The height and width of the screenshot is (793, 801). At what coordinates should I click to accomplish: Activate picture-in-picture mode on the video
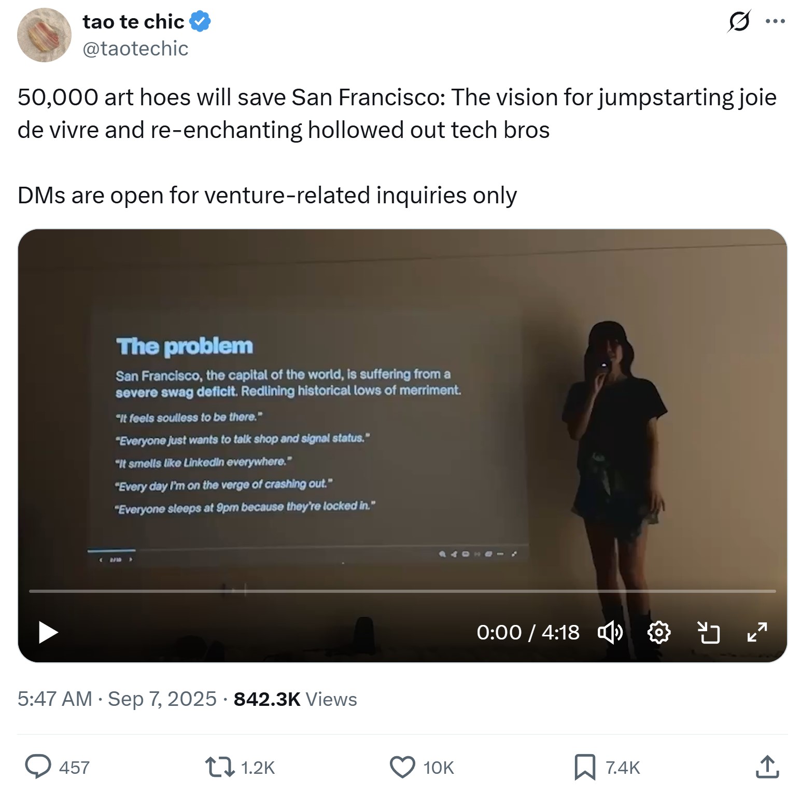coord(710,633)
